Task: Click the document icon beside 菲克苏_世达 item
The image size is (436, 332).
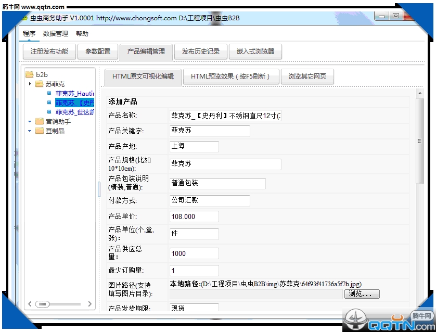Action: 49,112
